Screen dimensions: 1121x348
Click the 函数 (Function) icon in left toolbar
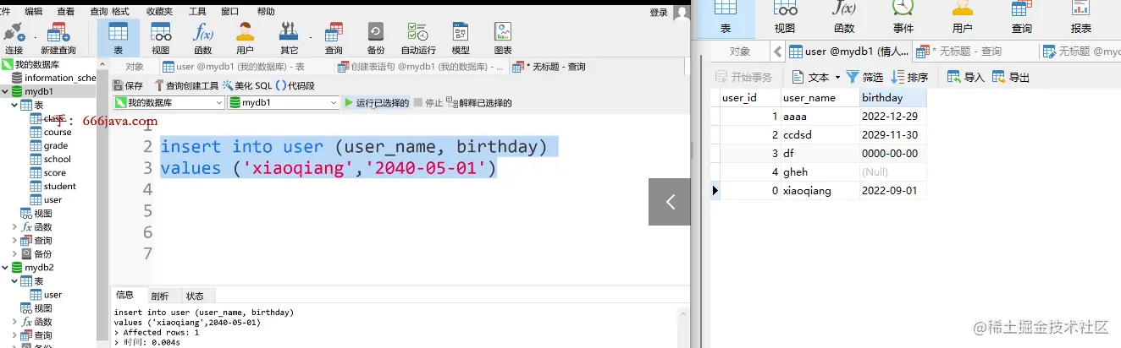pos(203,38)
